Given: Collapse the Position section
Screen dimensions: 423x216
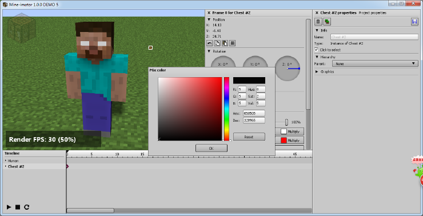Looking at the screenshot, I should 209,19.
